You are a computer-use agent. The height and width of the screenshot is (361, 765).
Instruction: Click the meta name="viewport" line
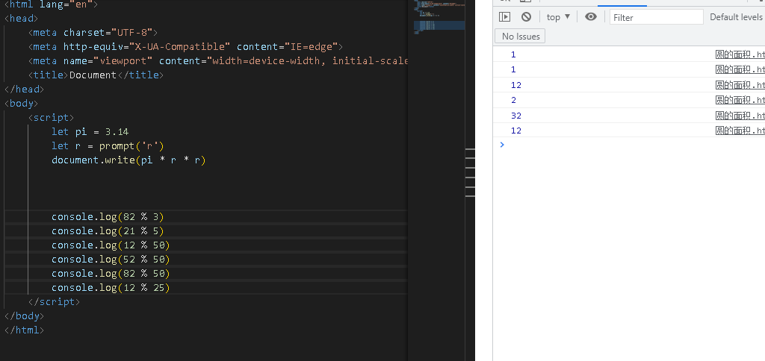(x=217, y=61)
